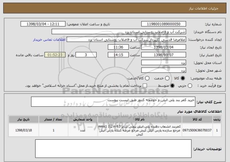Click the شرح کلی نیاز description box

pos(113,101)
